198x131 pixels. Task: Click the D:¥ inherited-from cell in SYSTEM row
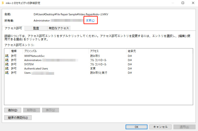click(x=130, y=64)
